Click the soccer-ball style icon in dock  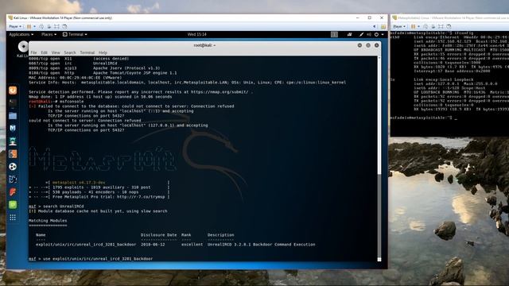13,166
